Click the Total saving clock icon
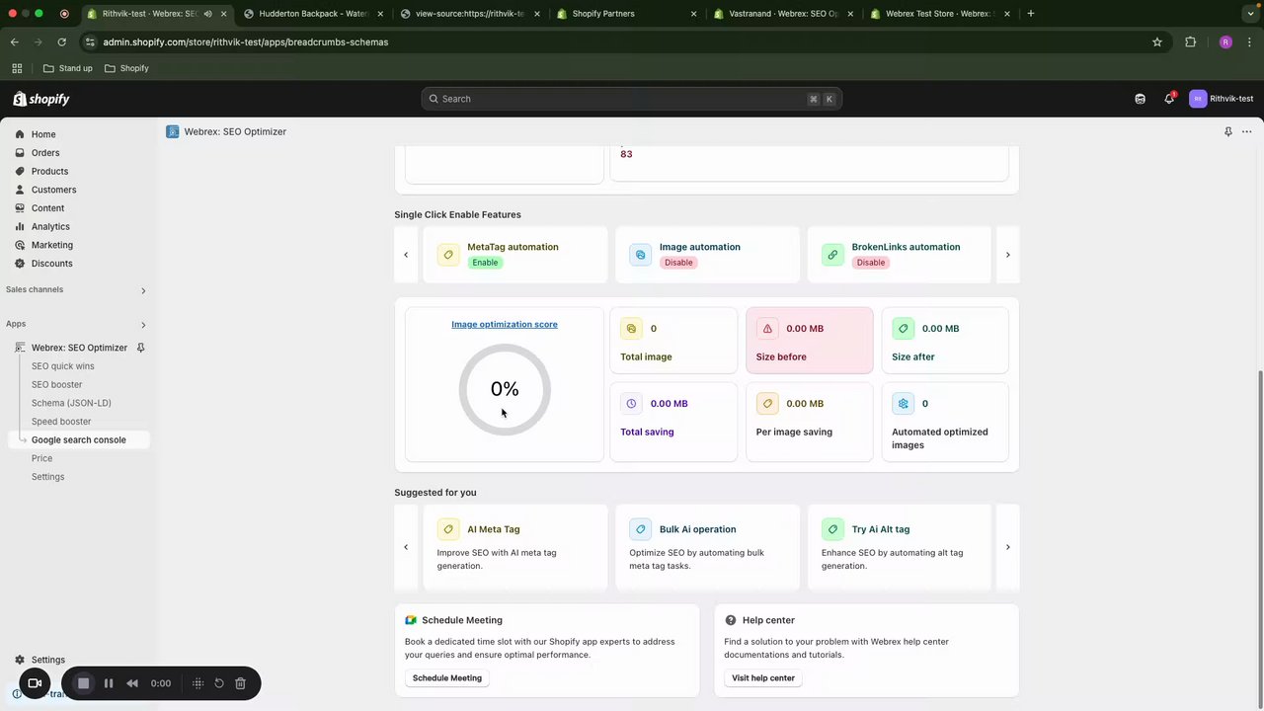1264x711 pixels. (x=631, y=404)
